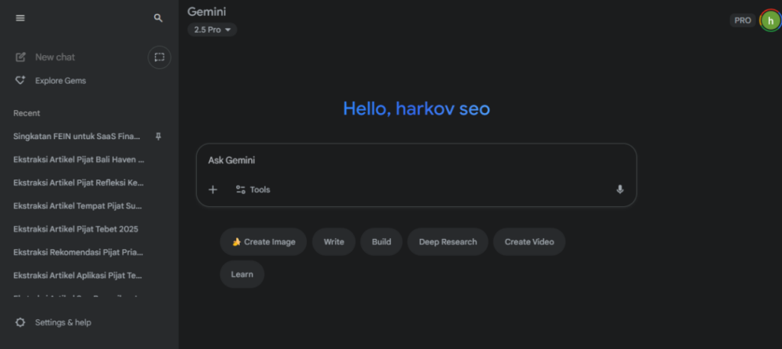Open the Tools selector in prompt box
The height and width of the screenshot is (349, 782).
(253, 189)
